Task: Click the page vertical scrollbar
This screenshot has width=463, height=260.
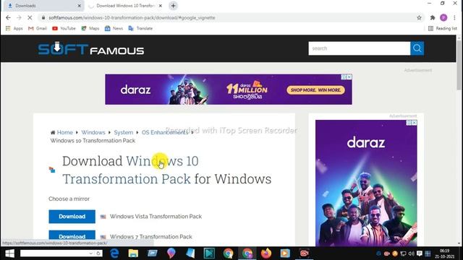Action: (459, 66)
